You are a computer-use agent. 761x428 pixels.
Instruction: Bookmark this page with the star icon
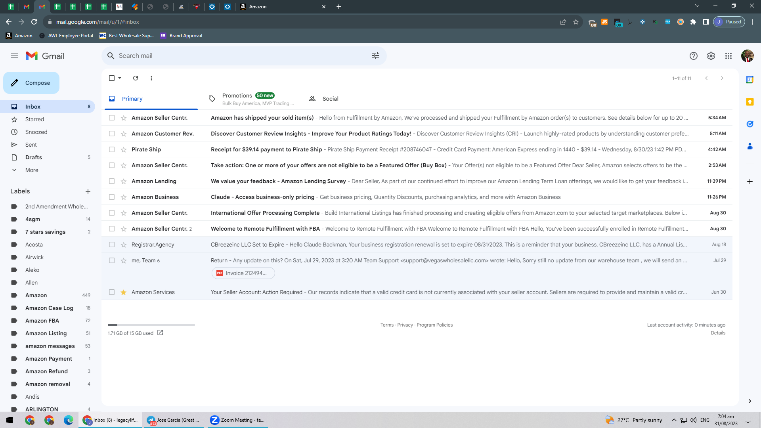pyautogui.click(x=576, y=22)
